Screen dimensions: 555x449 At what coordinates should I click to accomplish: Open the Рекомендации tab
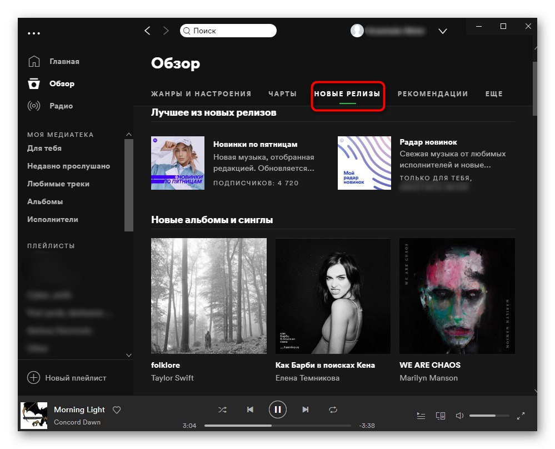433,94
